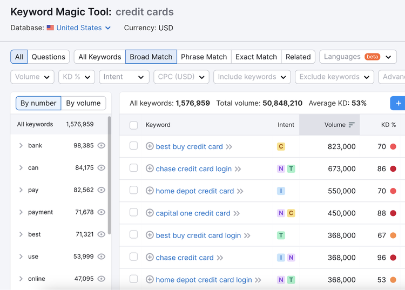Image resolution: width=405 pixels, height=290 pixels.
Task: Toggle the eye icon for the pay group
Action: 102,190
